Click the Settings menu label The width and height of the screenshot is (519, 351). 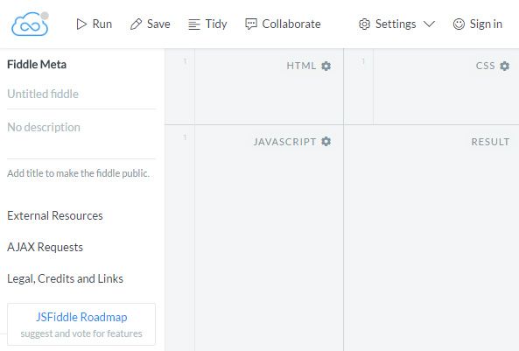coord(396,24)
